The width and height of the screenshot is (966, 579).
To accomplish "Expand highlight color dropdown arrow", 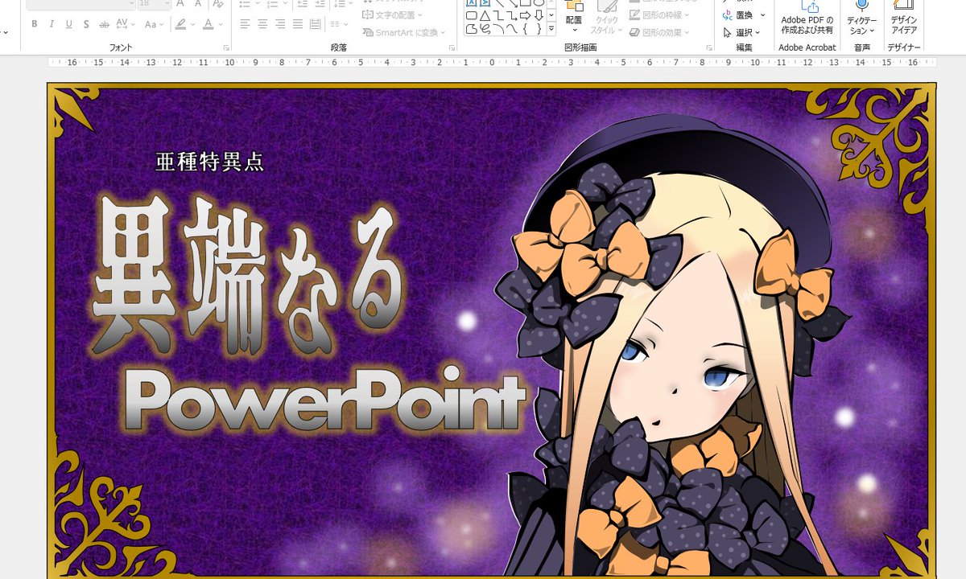I will [192, 24].
